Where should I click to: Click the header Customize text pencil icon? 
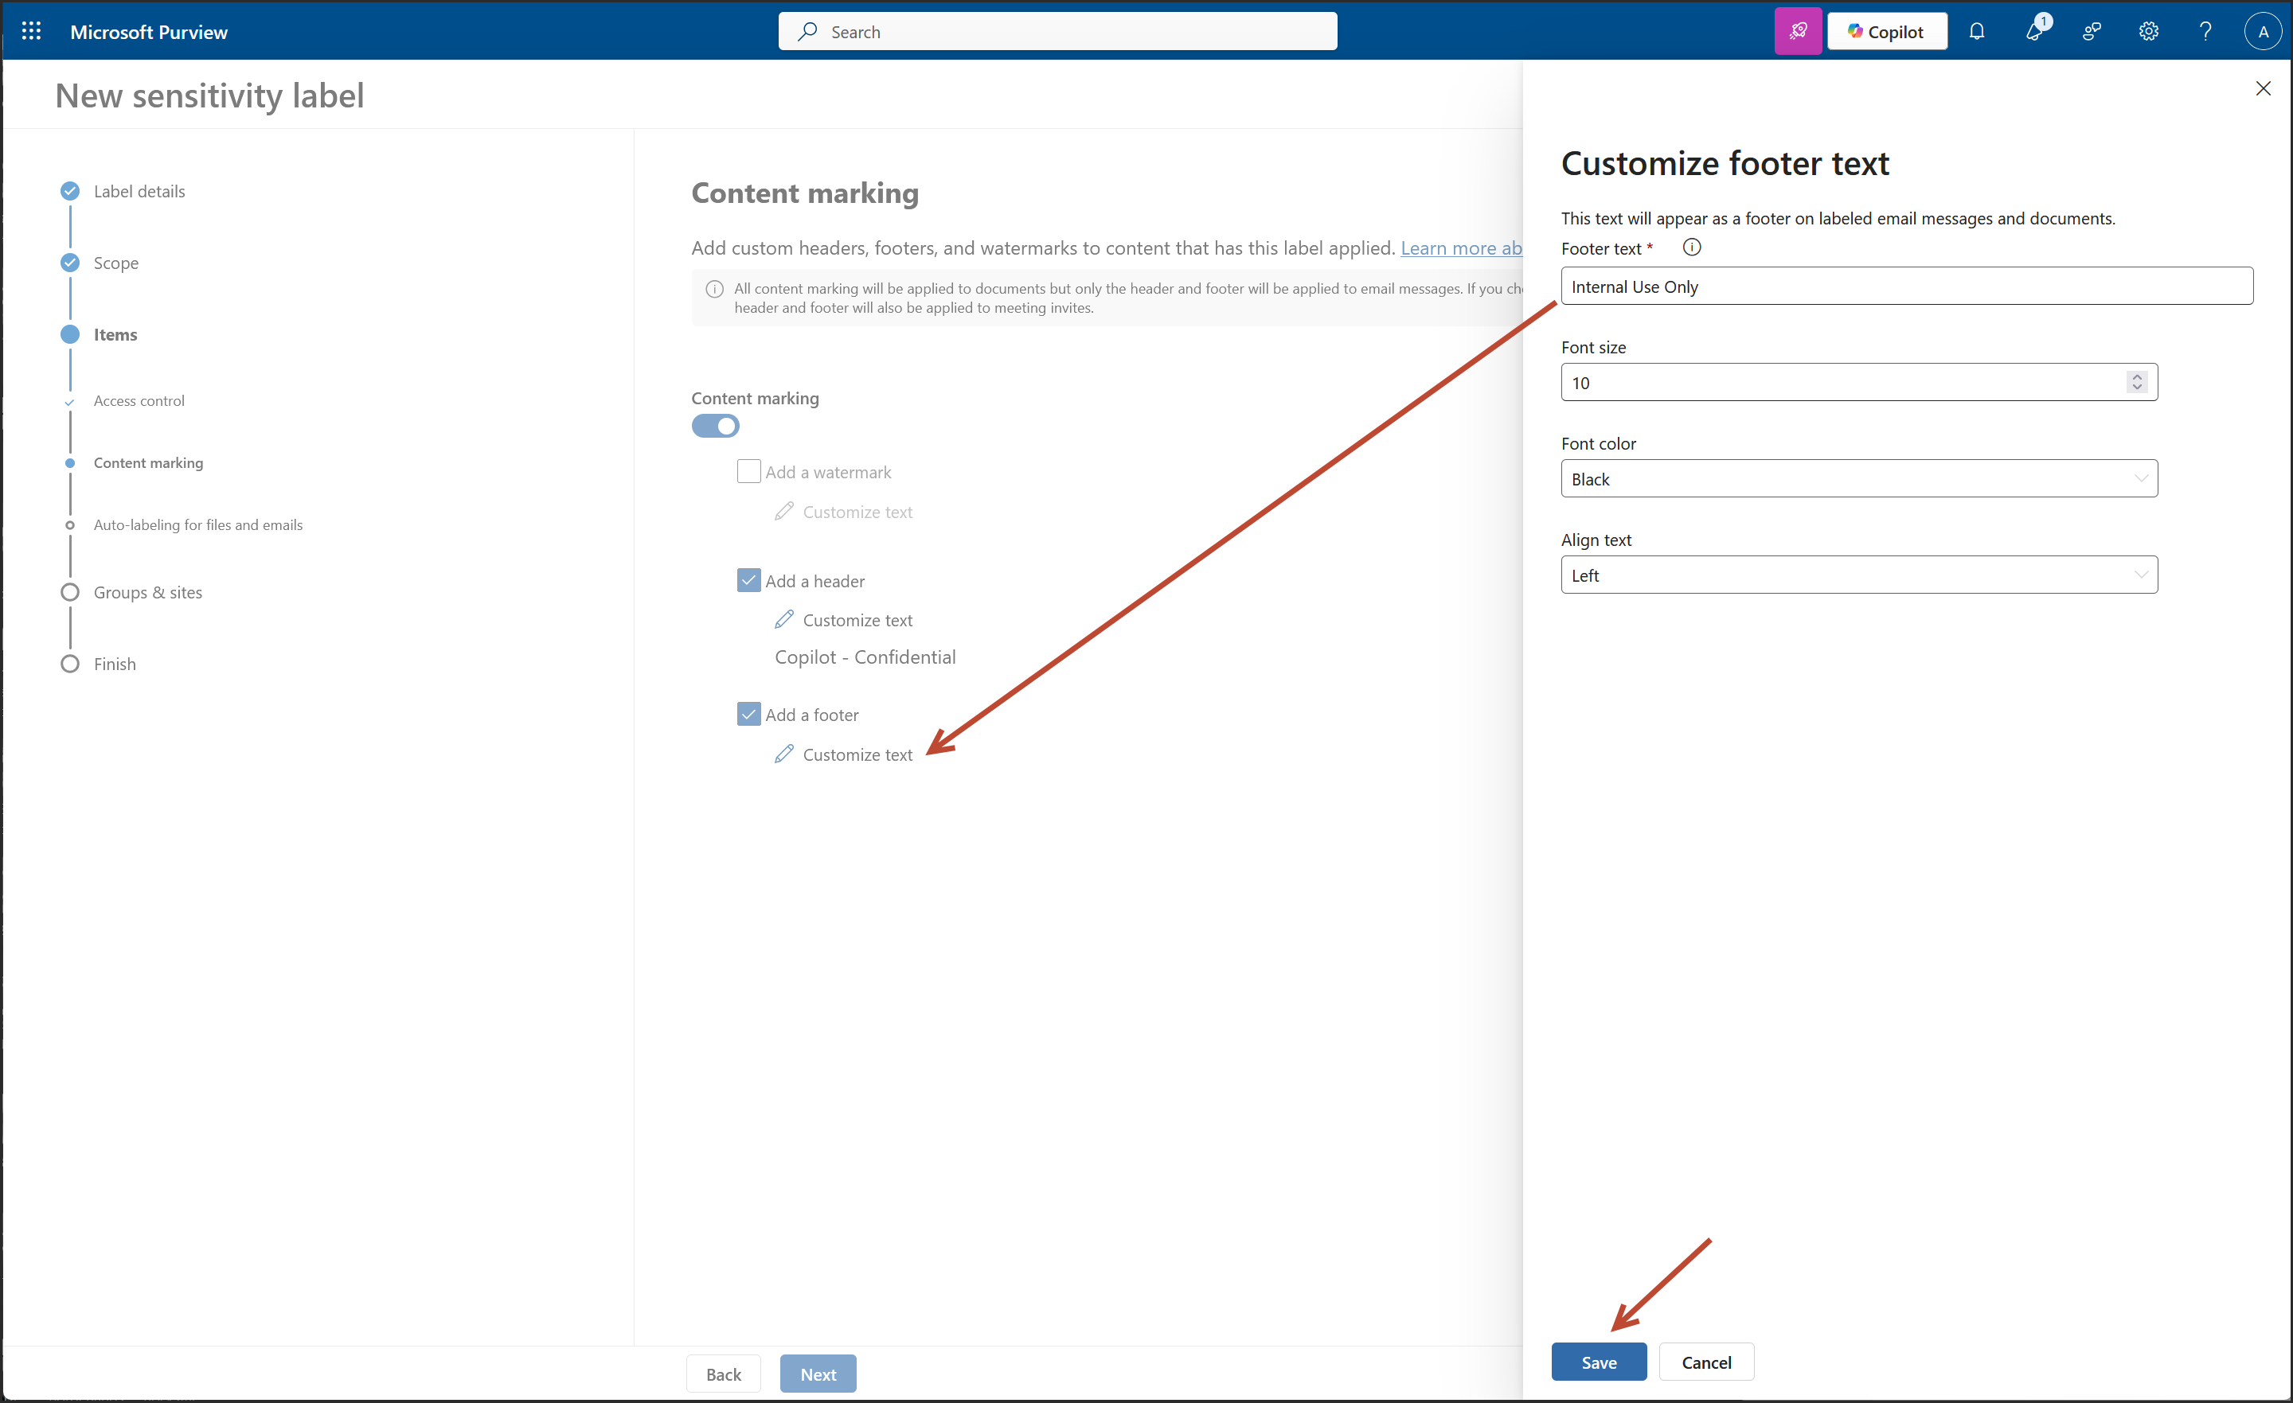pos(784,620)
